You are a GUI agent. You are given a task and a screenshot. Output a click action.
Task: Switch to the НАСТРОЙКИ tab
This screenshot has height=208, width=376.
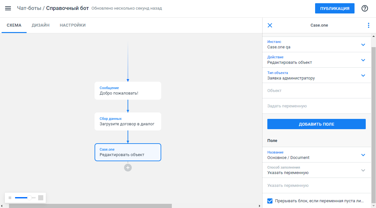[73, 25]
